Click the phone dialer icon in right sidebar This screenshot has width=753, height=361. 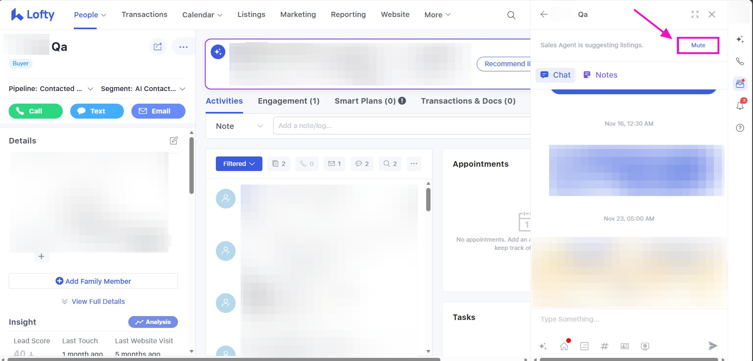[x=740, y=61]
